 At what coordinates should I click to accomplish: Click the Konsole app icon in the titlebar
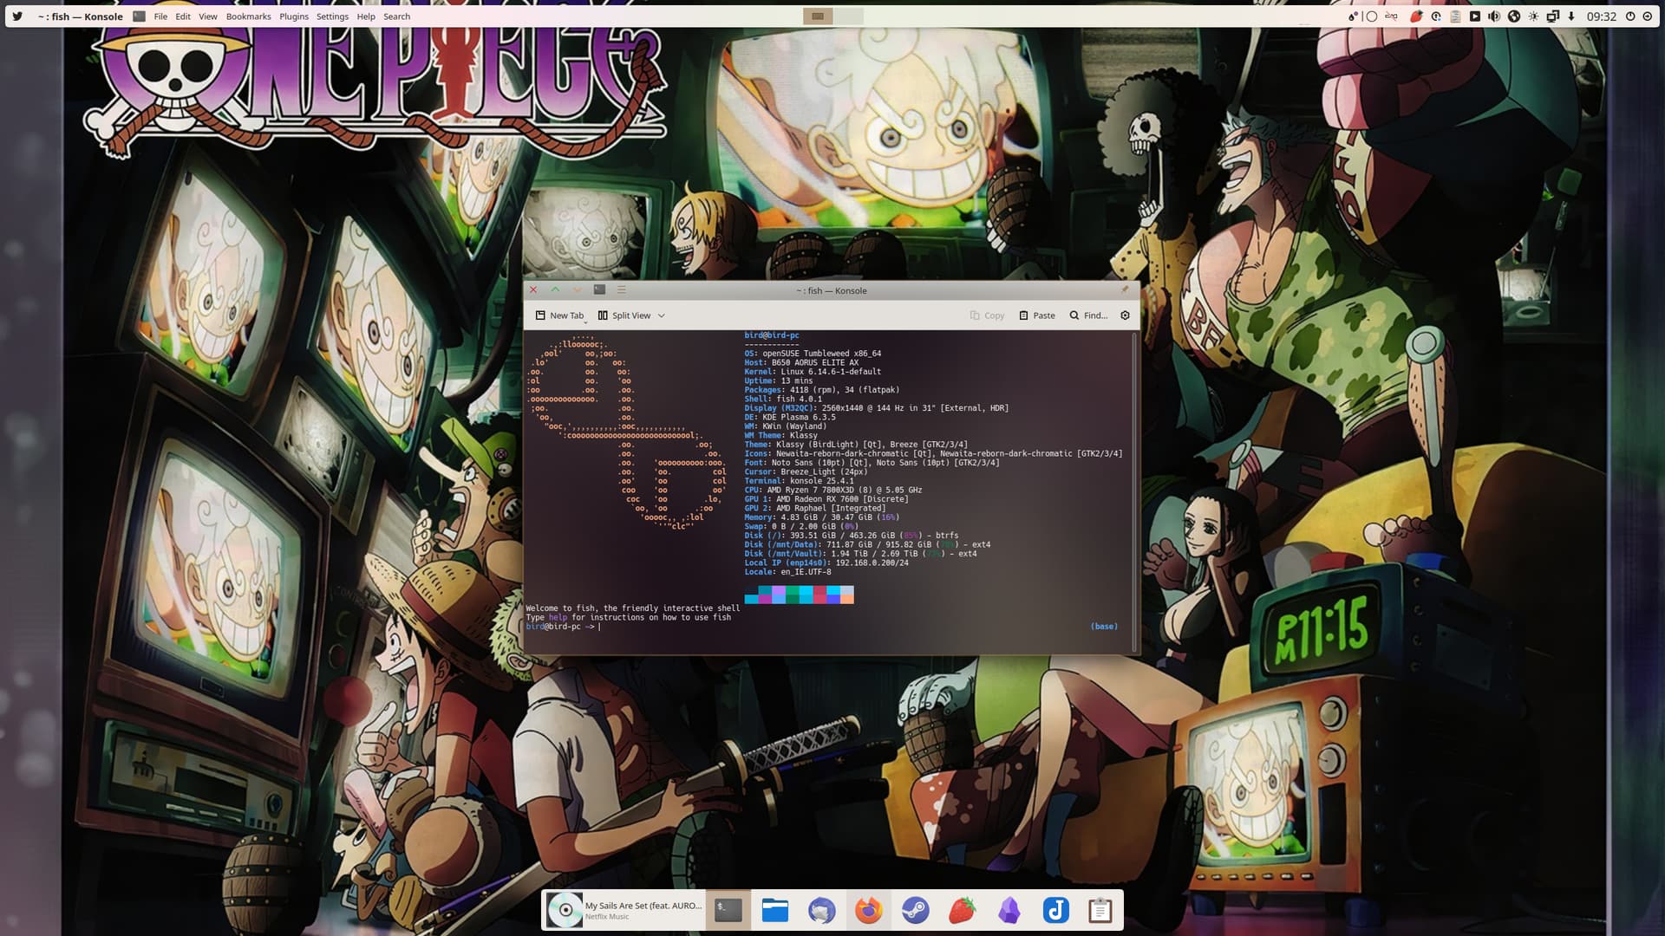coord(599,289)
